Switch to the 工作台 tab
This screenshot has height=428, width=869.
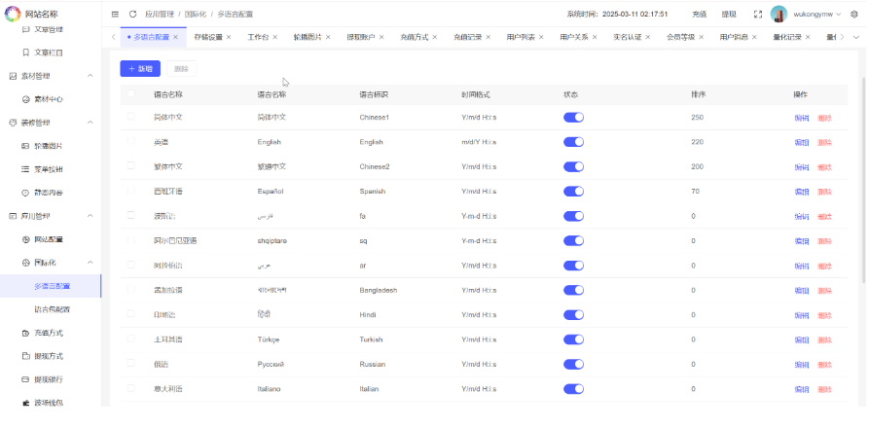coord(257,37)
